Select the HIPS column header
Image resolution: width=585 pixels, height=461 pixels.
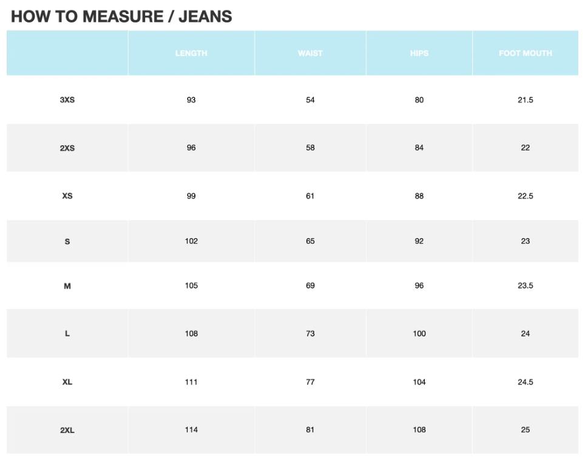419,53
